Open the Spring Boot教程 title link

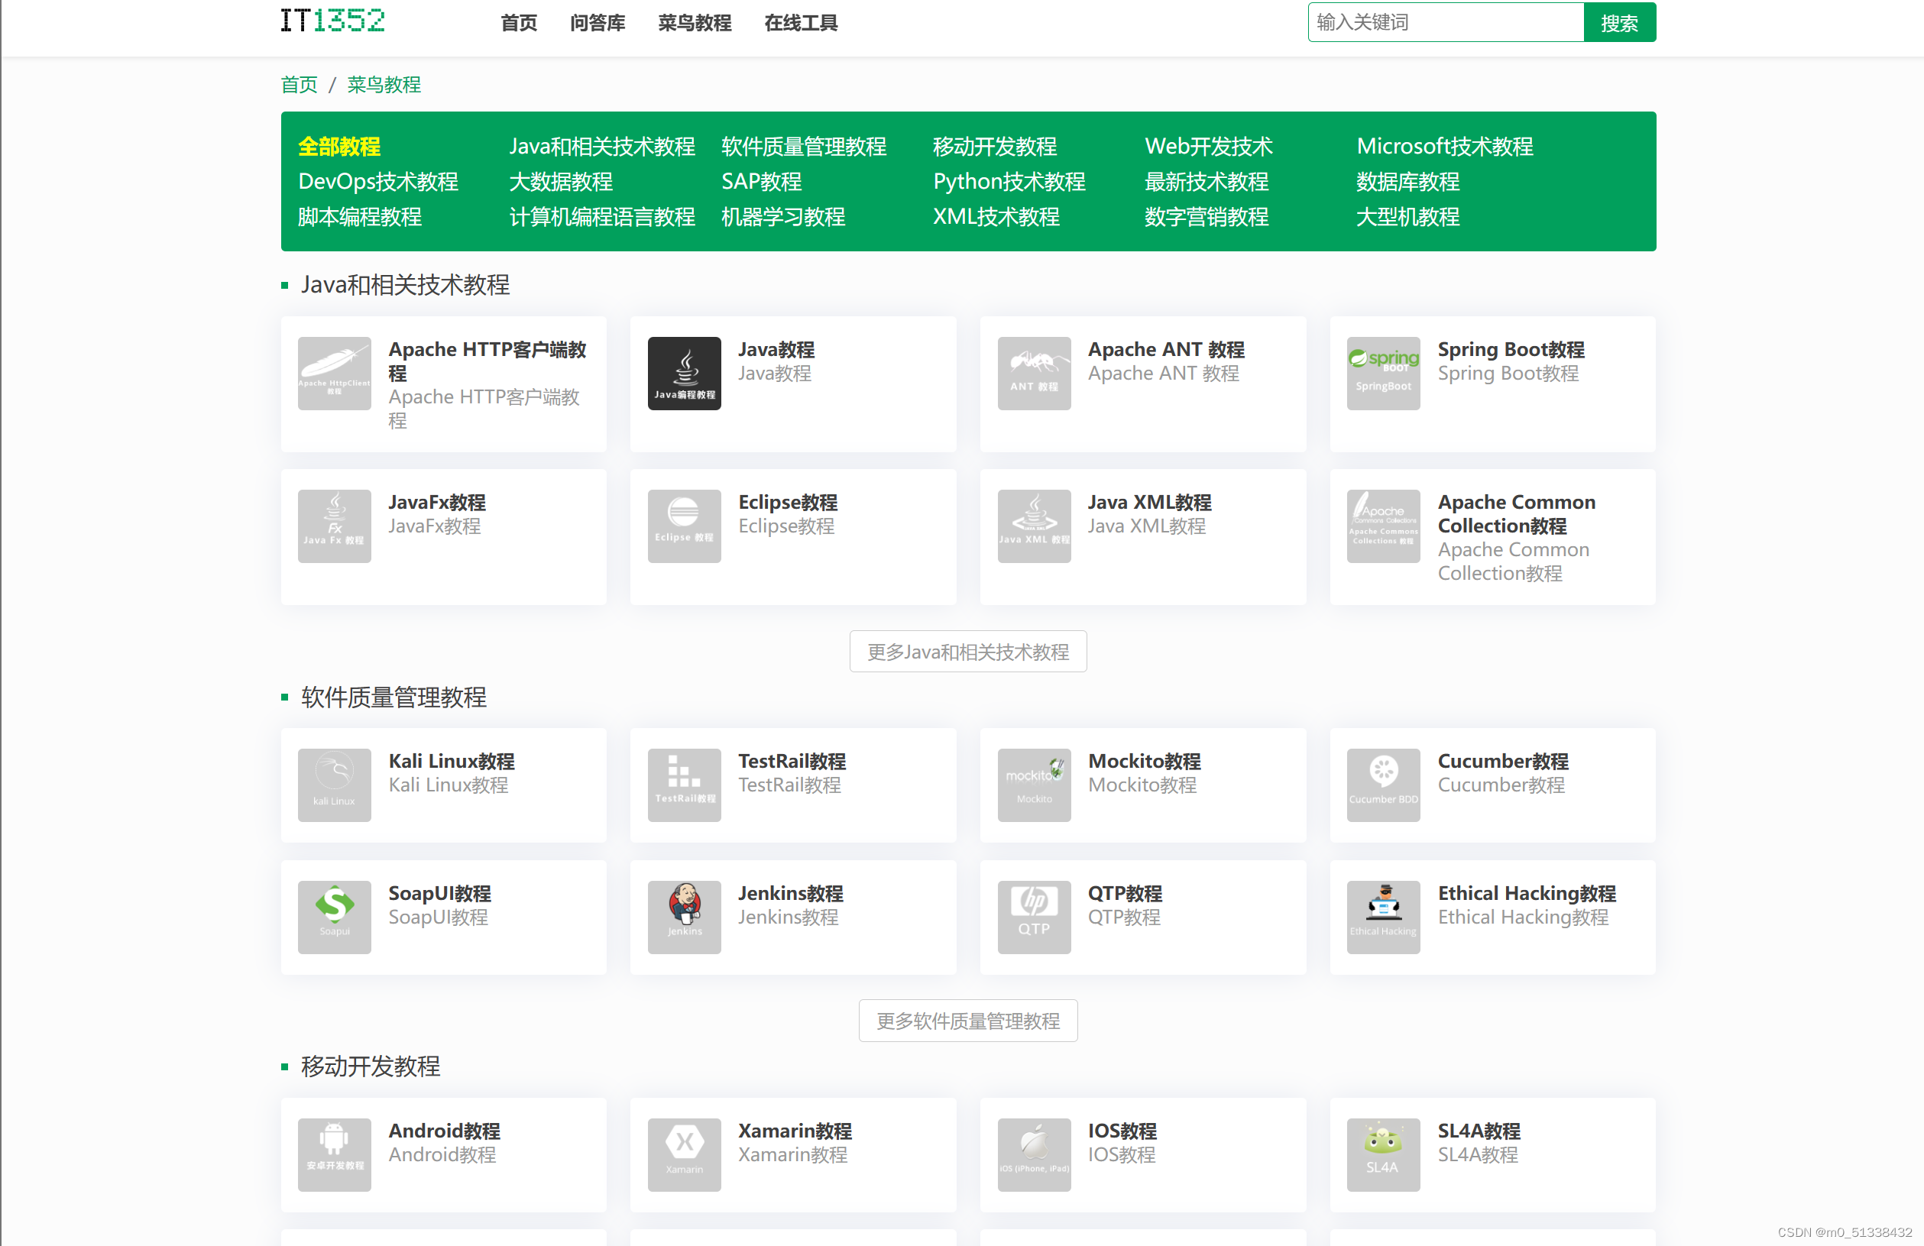click(x=1510, y=350)
